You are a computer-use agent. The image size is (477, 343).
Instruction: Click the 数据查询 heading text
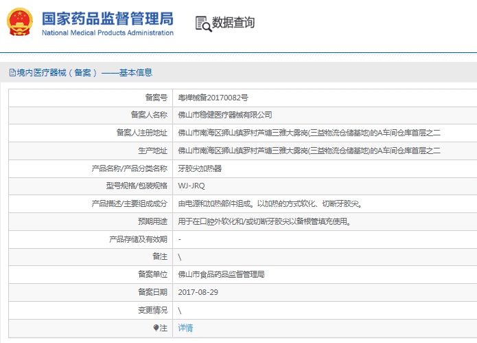point(233,23)
